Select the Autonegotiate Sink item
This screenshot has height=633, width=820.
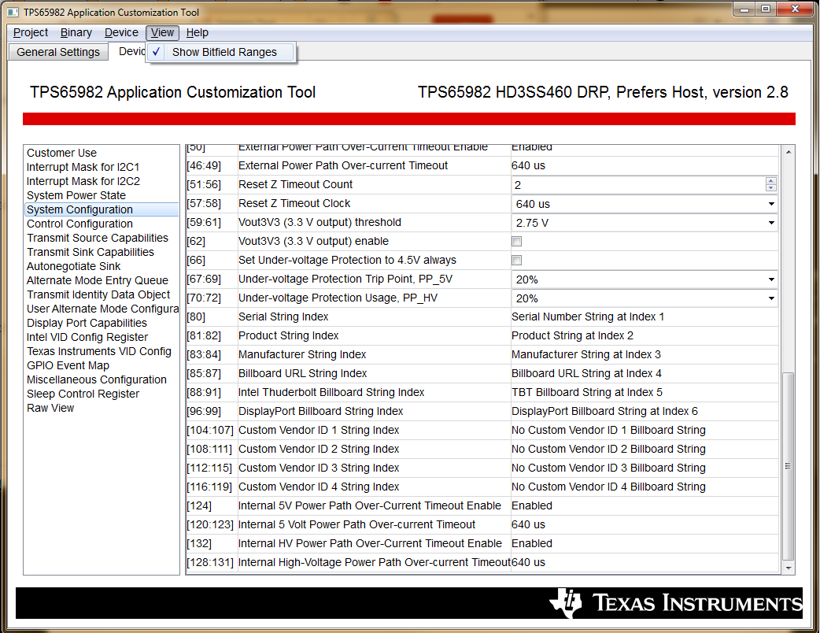73,266
